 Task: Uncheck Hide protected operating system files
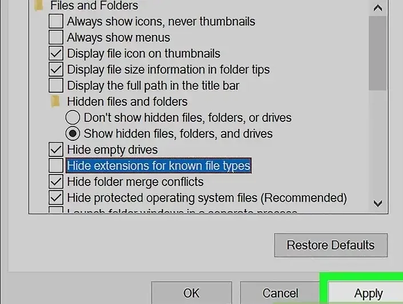pos(56,198)
